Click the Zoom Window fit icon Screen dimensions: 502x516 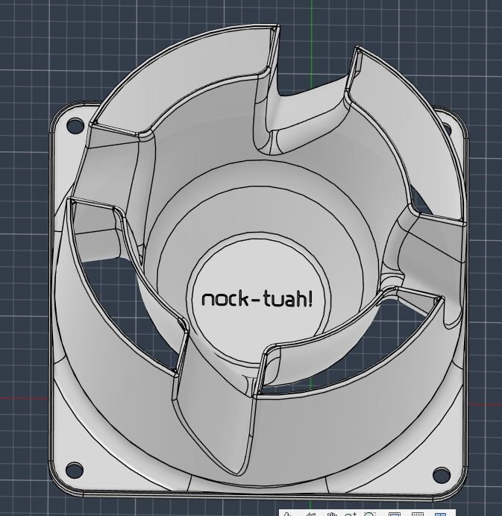[369, 515]
